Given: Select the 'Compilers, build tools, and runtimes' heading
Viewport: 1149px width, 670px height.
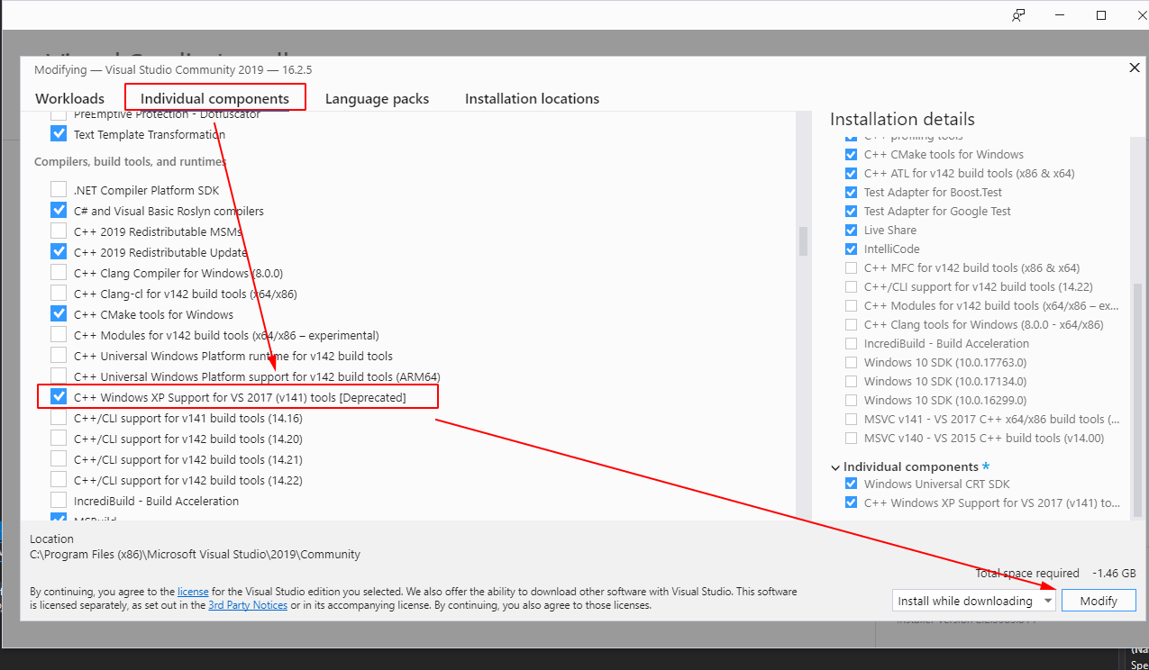Looking at the screenshot, I should click(x=130, y=162).
